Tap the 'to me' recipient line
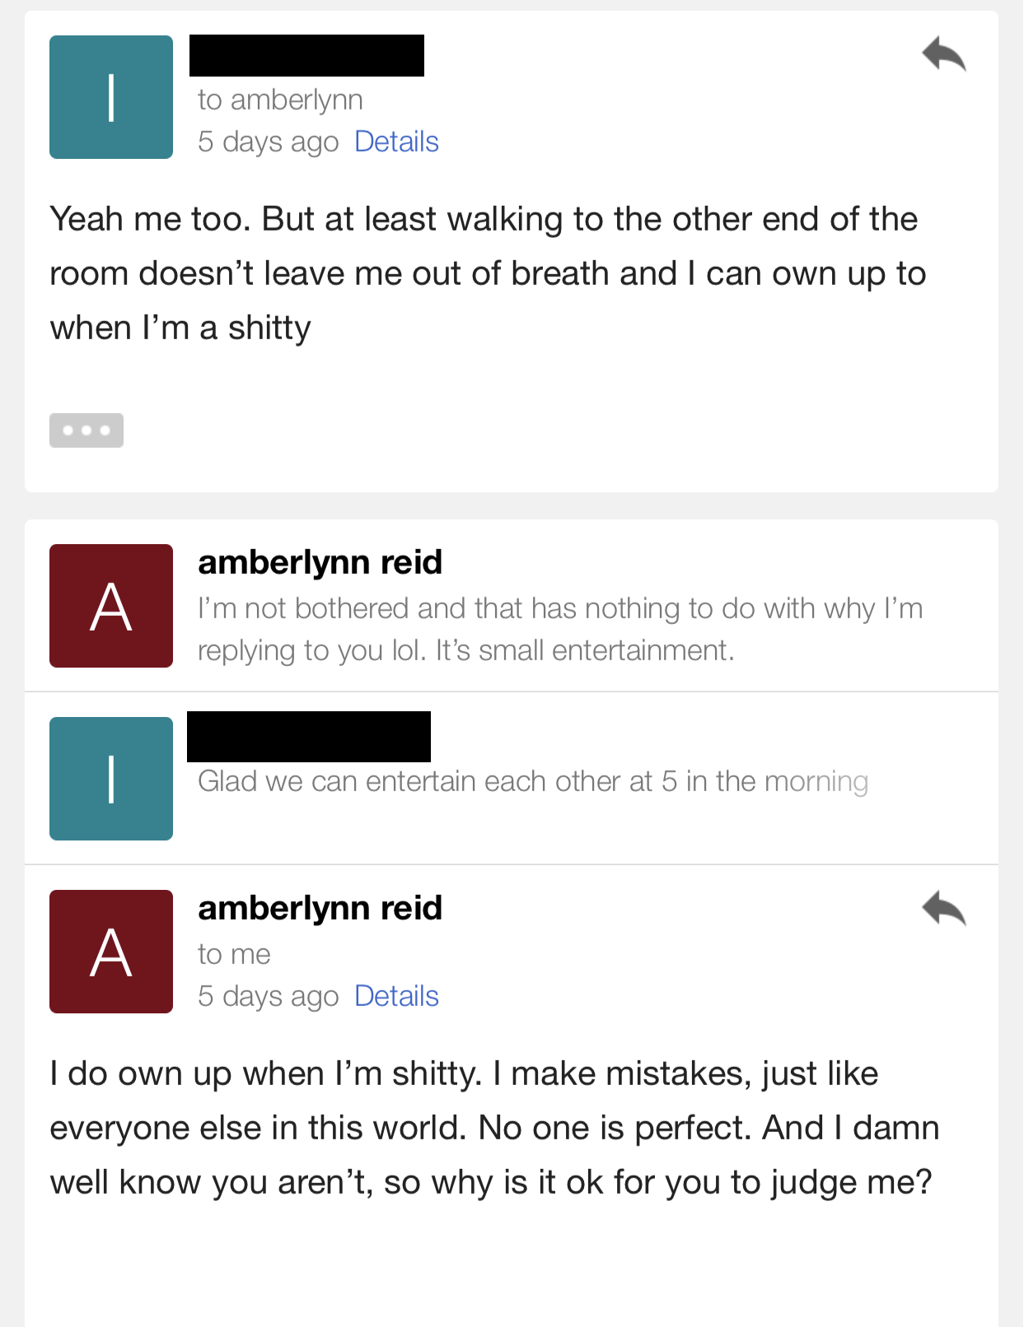 [234, 954]
